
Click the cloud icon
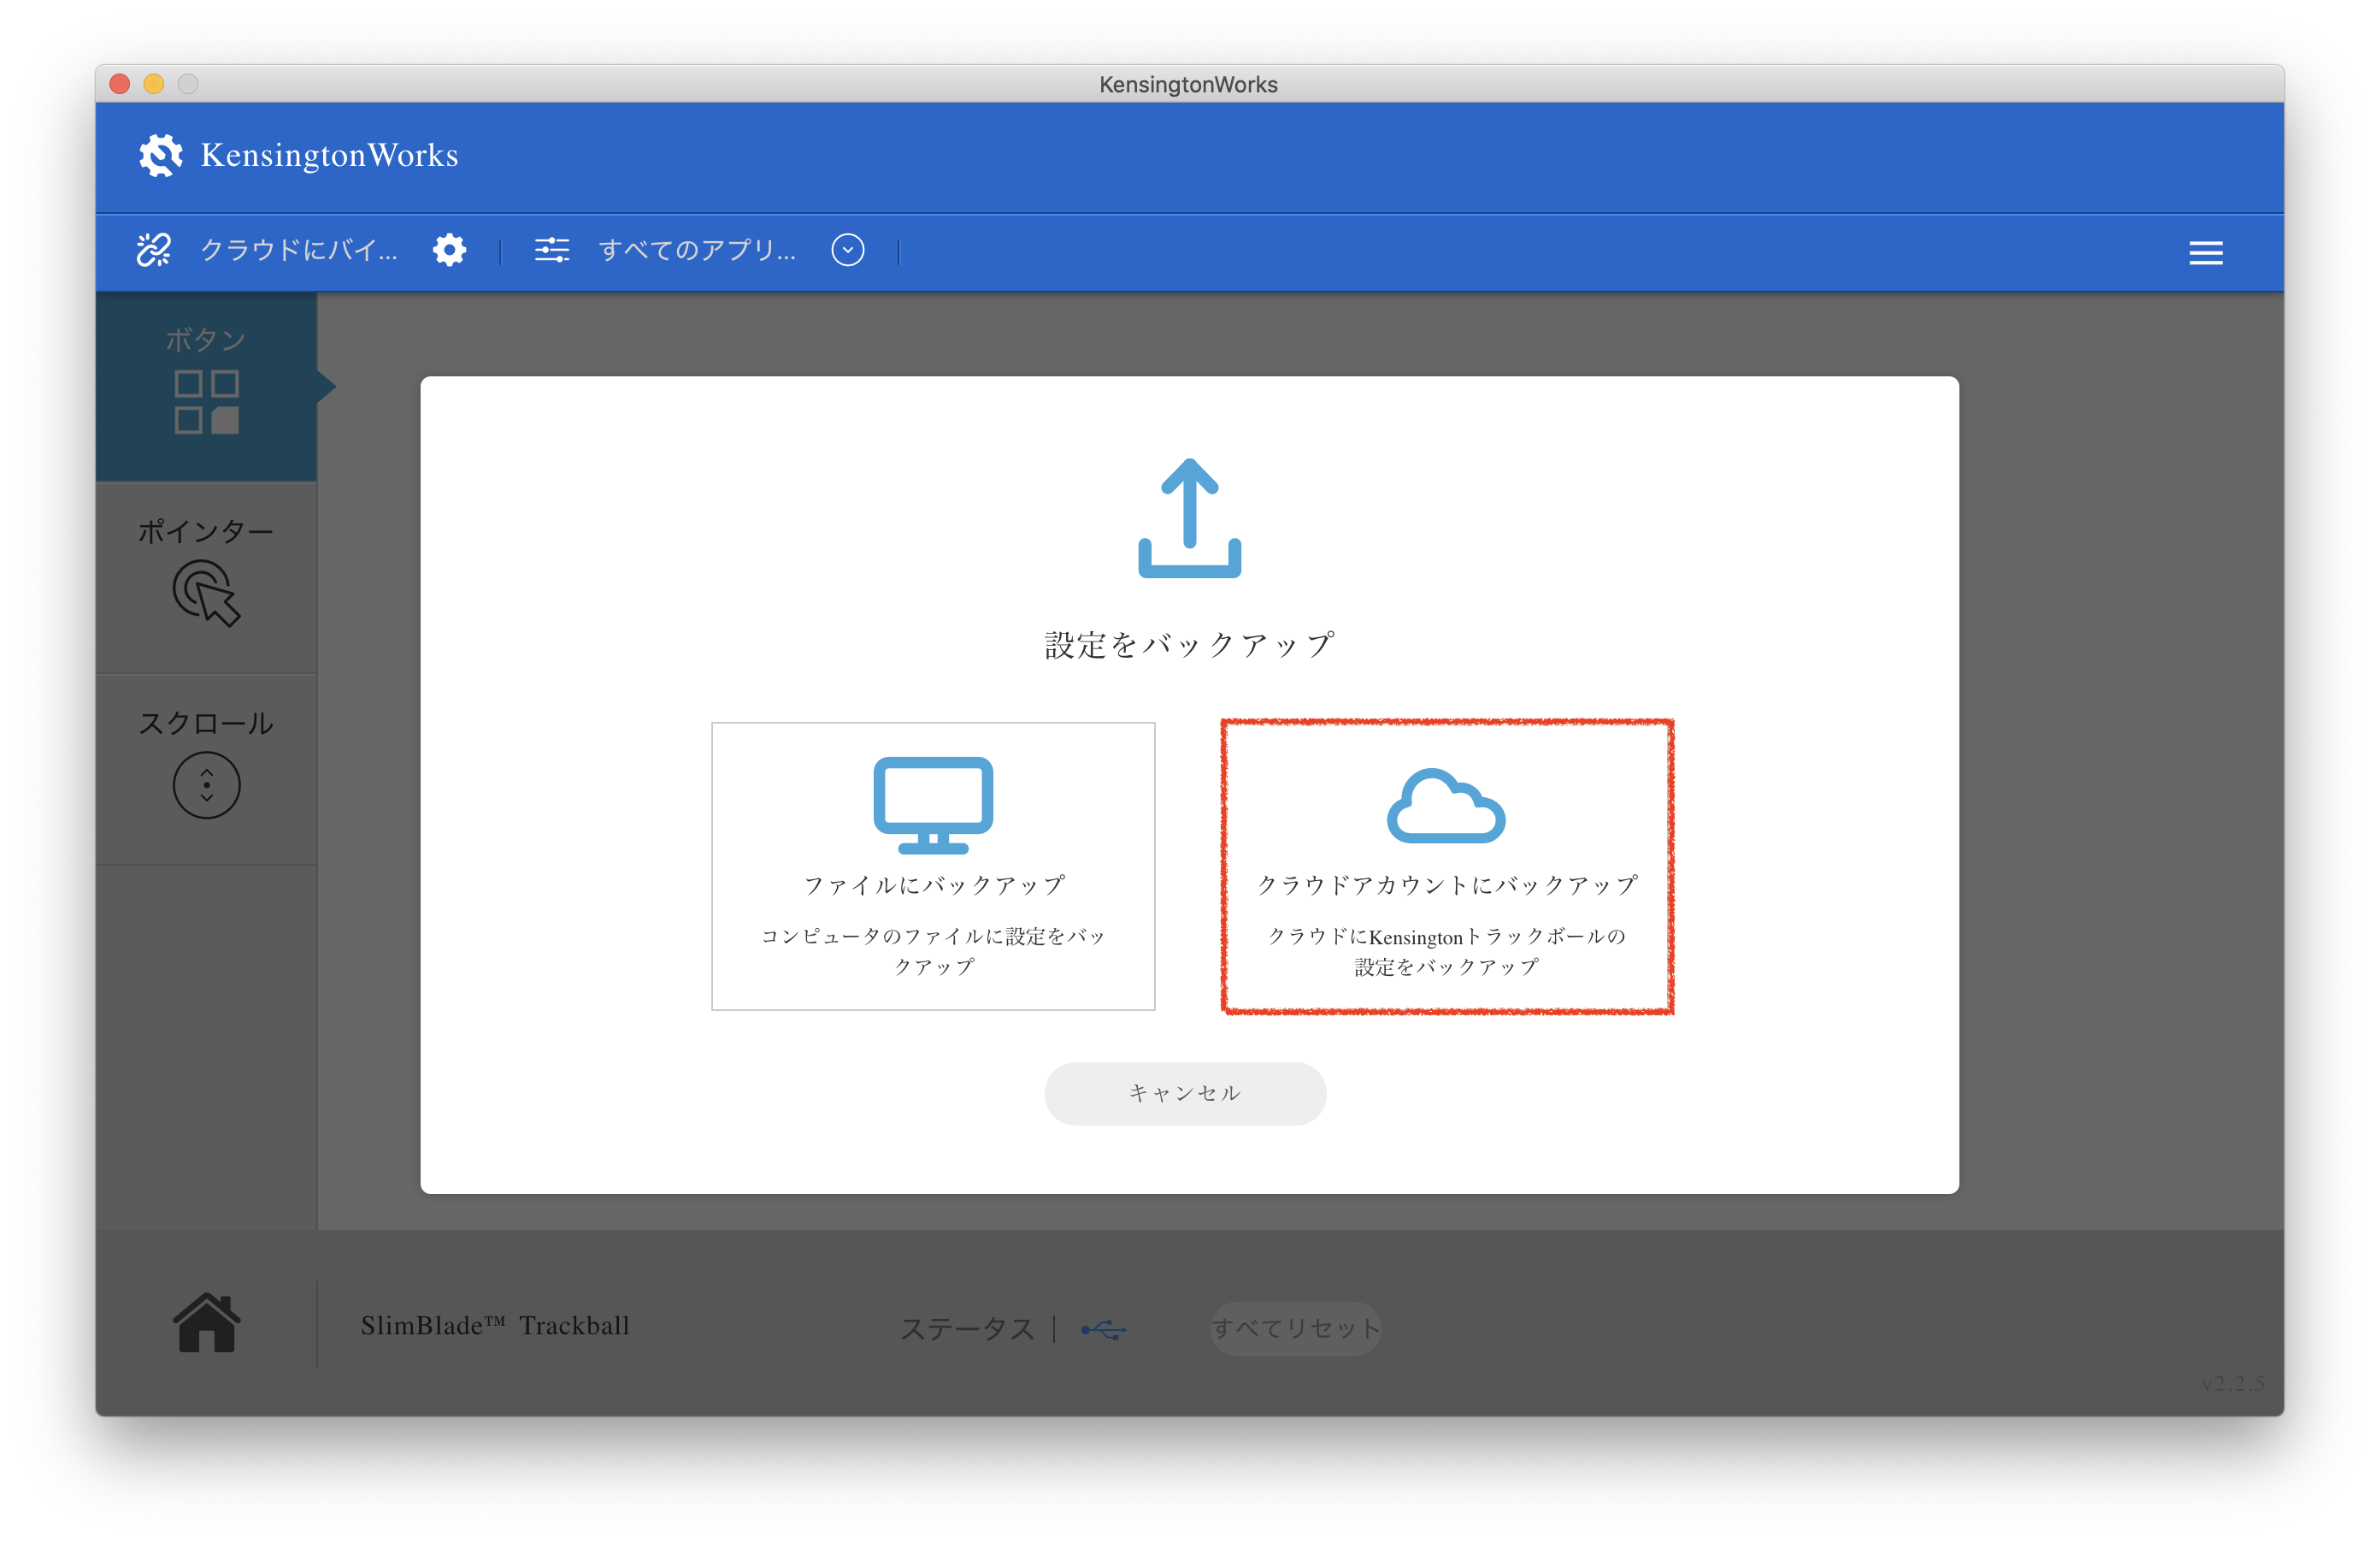point(1446,806)
